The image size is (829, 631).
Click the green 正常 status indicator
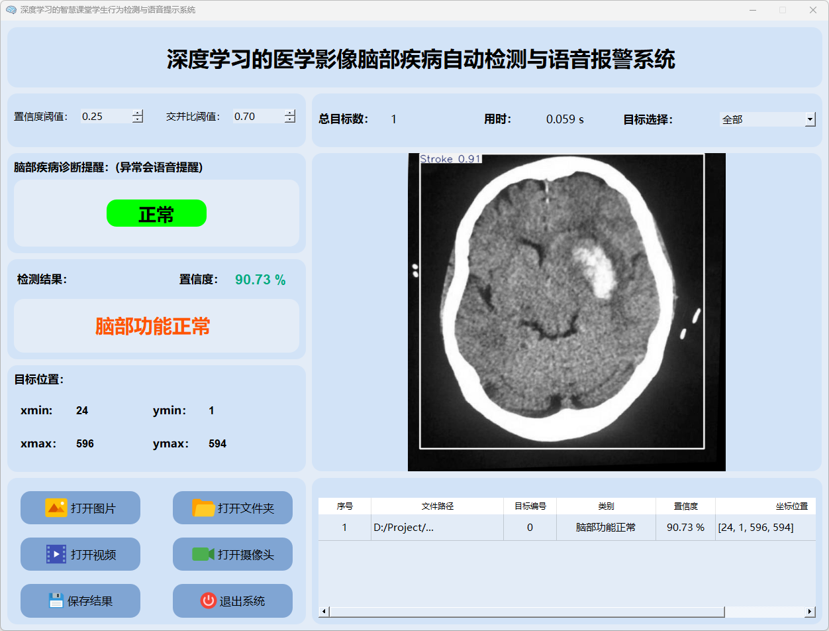[156, 213]
